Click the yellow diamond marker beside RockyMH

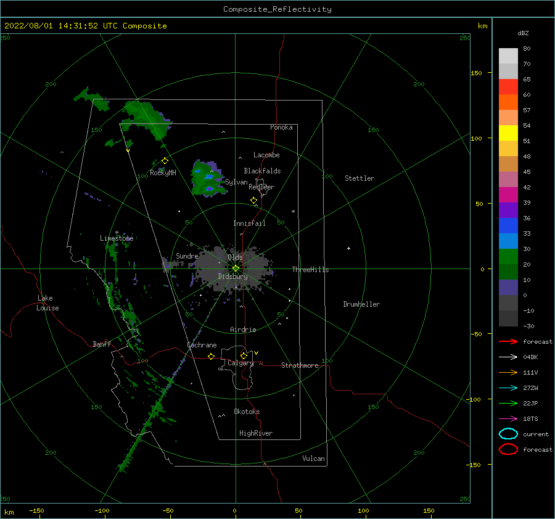[165, 161]
